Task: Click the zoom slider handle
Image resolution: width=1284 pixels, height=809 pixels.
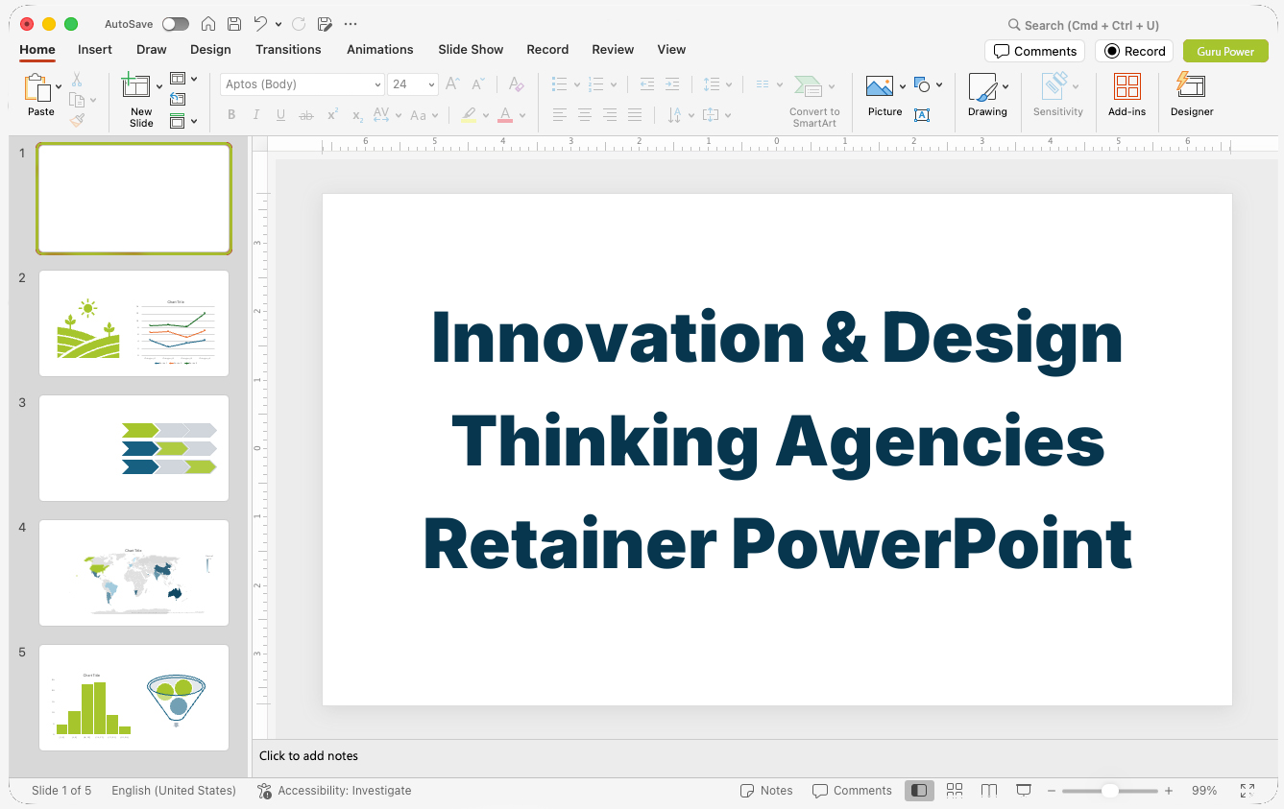Action: [1110, 791]
